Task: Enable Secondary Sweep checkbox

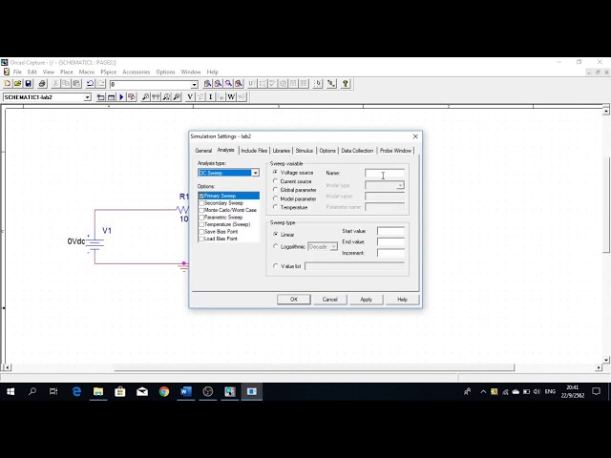Action: [201, 203]
